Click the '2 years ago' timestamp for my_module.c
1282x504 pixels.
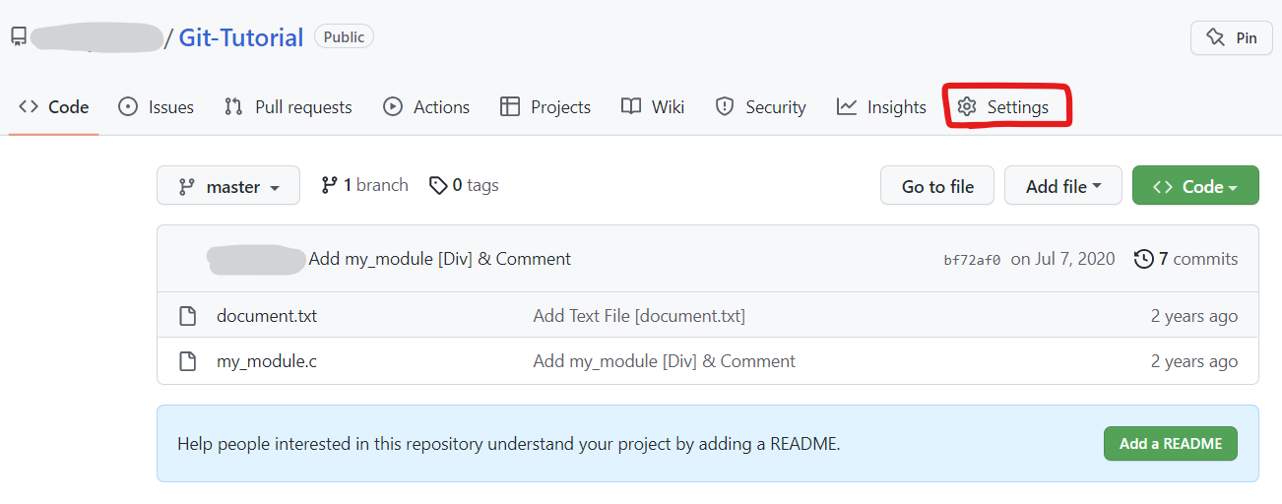[1194, 361]
